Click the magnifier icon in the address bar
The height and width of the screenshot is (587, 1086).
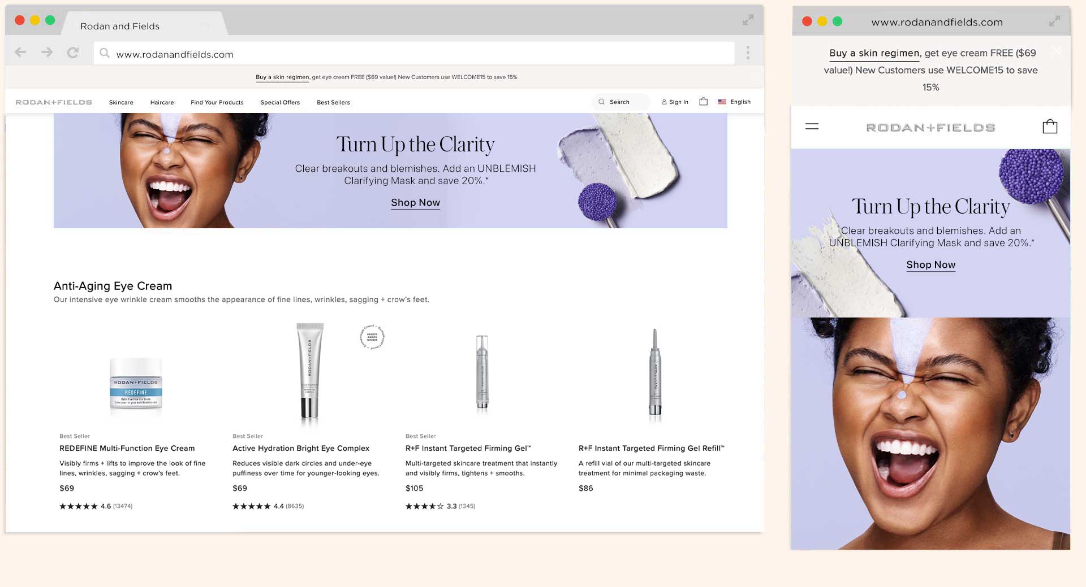[105, 53]
